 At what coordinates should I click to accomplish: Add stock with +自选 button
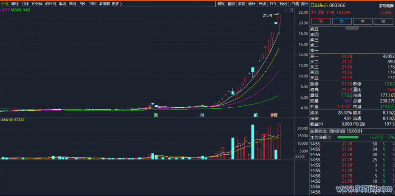click(294, 4)
